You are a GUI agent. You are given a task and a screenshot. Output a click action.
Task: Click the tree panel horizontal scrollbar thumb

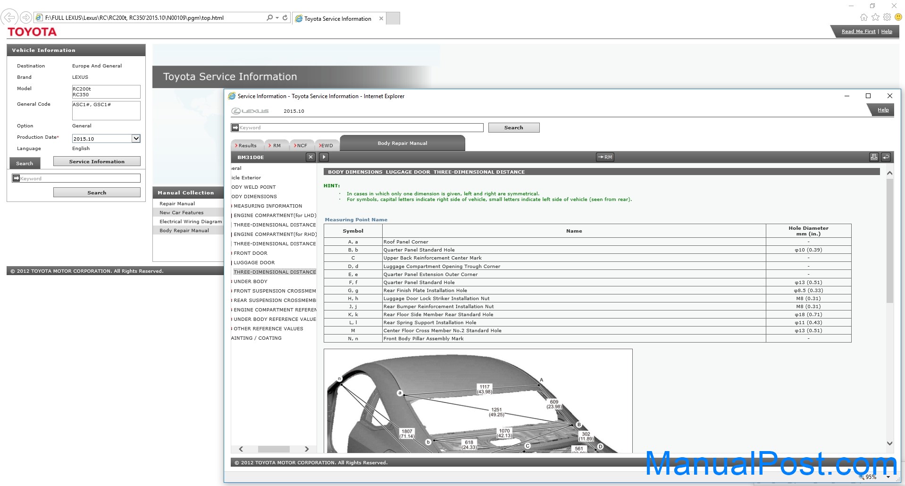tap(274, 449)
